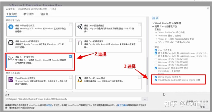Click the location browse ellipsis button
This screenshot has height=112, width=212.
pos(145,99)
